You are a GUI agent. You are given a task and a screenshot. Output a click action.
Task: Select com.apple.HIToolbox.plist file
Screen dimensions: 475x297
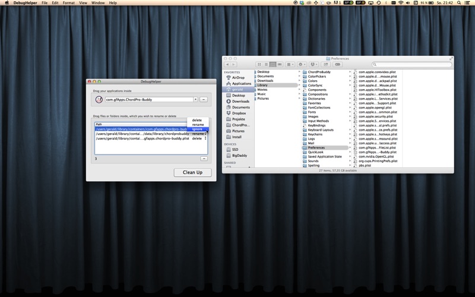[377, 90]
